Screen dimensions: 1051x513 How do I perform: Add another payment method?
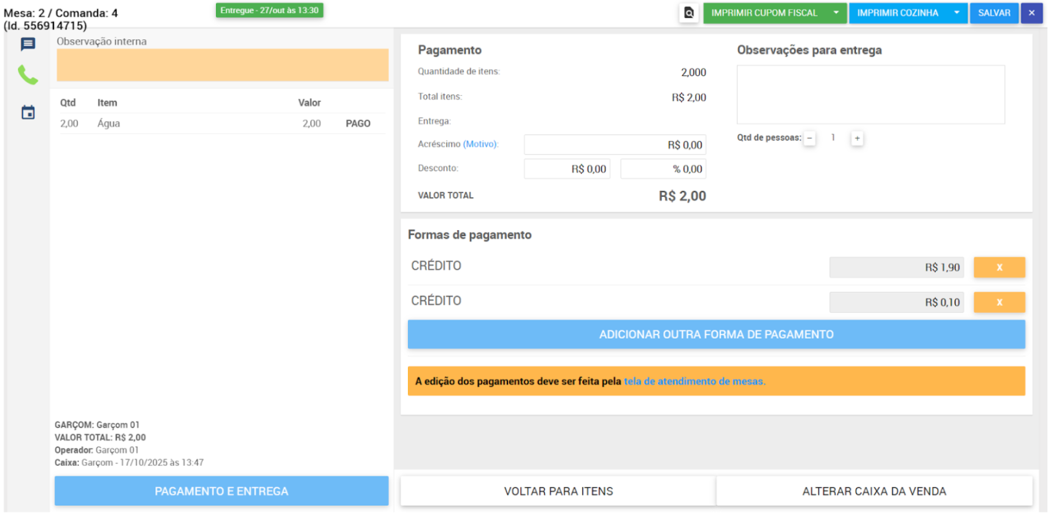[716, 334]
